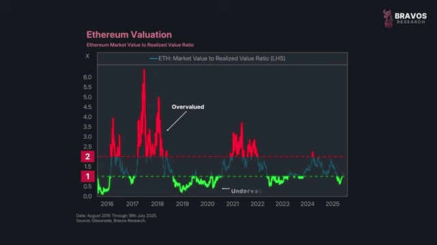This screenshot has height=245, width=437.
Task: Click the 'BRAVOS' brand name text
Action: pos(410,16)
